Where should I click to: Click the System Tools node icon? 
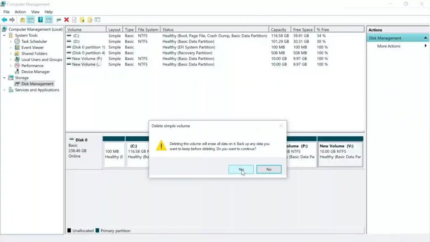(10, 35)
